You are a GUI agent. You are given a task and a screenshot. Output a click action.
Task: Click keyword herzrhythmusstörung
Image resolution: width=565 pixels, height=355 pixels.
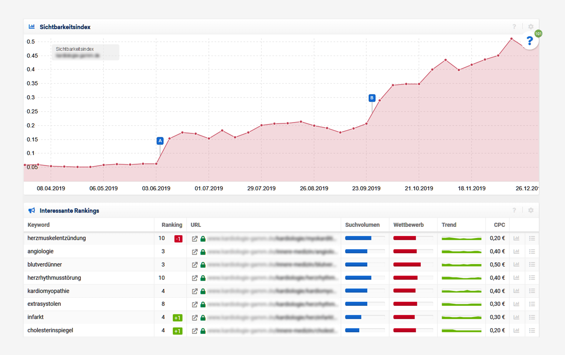point(54,278)
